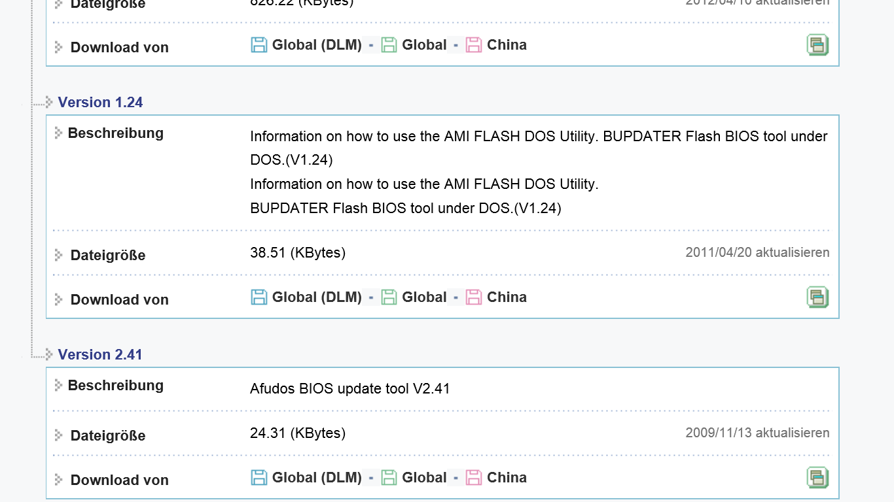This screenshot has height=502, width=894.
Task: Download Version 1.24 from Global server
Action: 424,297
